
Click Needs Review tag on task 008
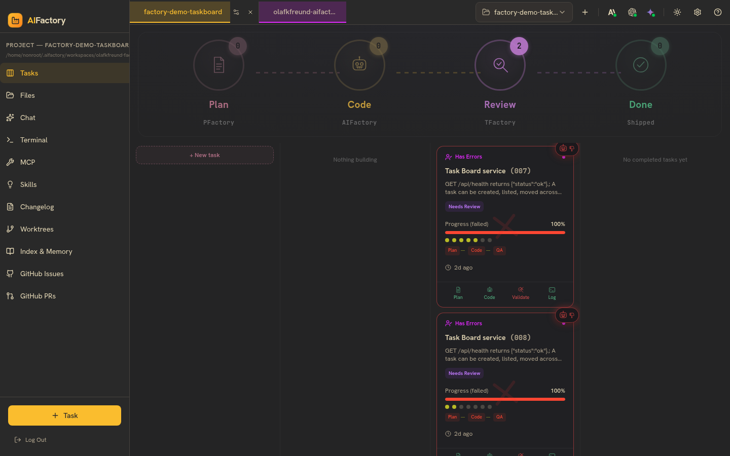(x=464, y=373)
